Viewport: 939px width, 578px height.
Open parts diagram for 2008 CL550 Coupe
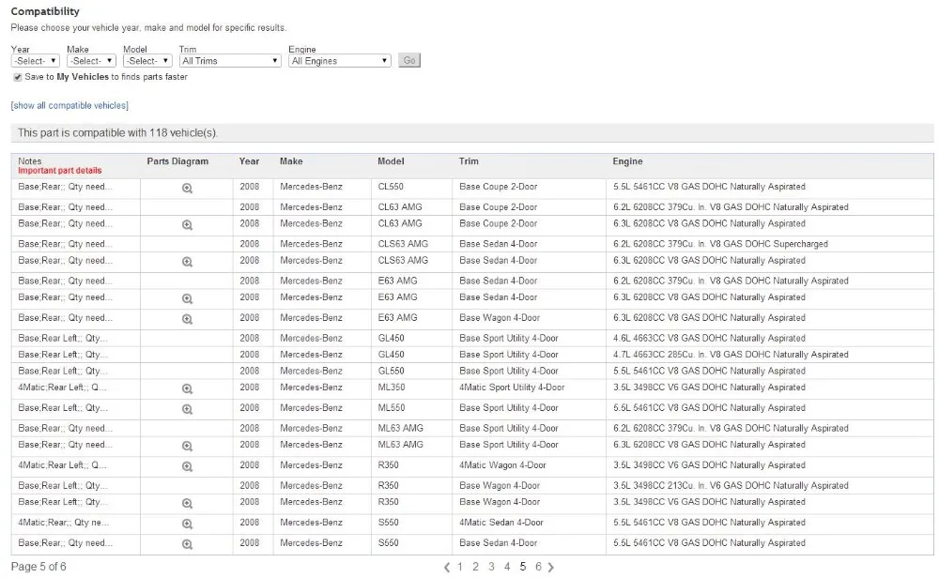[187, 188]
